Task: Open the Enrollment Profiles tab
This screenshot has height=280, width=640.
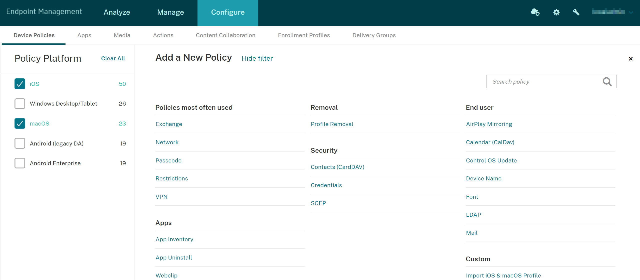Action: [x=304, y=35]
